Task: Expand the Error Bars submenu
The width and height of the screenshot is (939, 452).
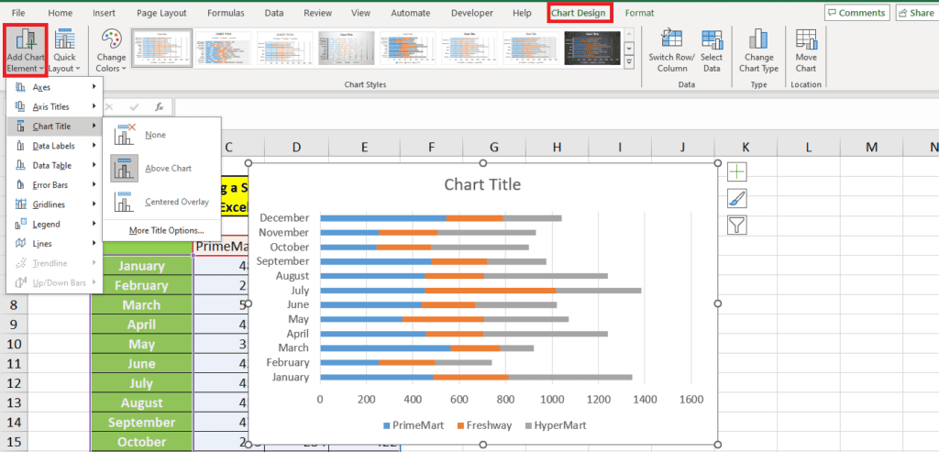Action: [55, 185]
